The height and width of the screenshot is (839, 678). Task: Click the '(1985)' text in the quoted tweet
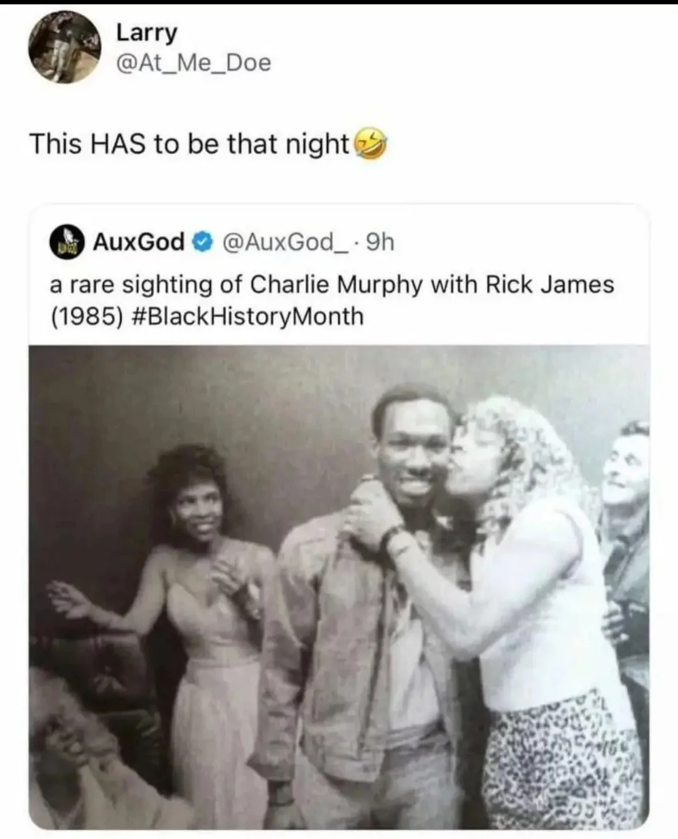coord(85,316)
